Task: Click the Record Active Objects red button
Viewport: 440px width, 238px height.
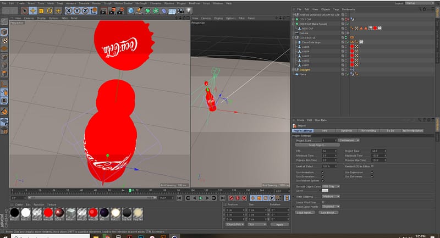Action: click(x=231, y=198)
